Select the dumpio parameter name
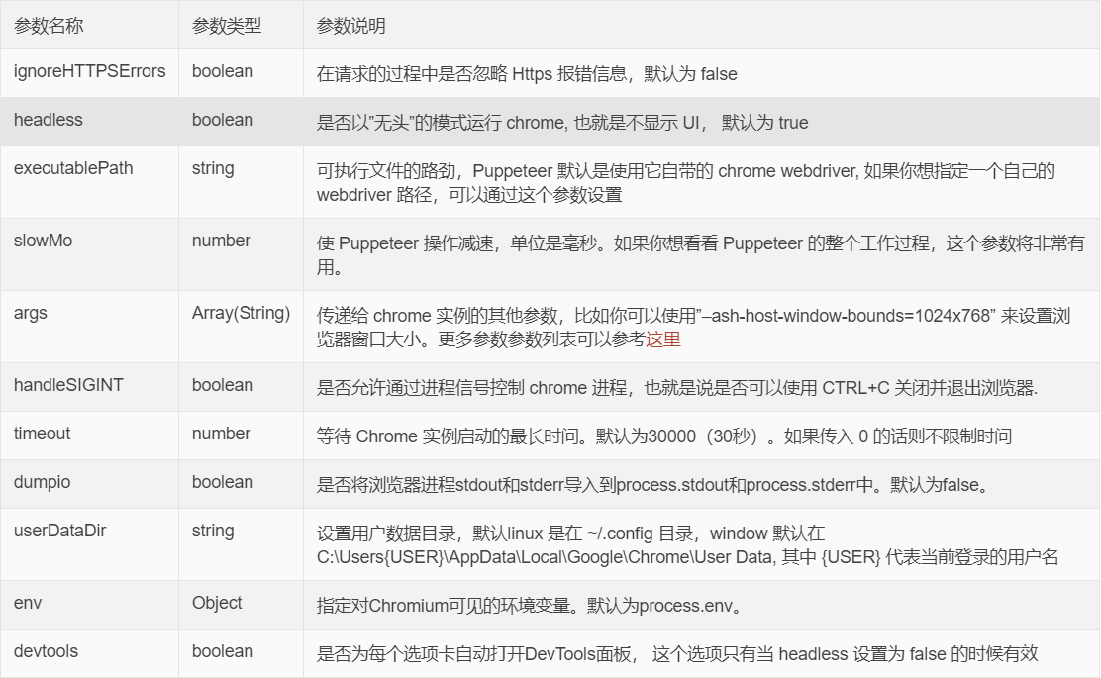 pos(43,482)
